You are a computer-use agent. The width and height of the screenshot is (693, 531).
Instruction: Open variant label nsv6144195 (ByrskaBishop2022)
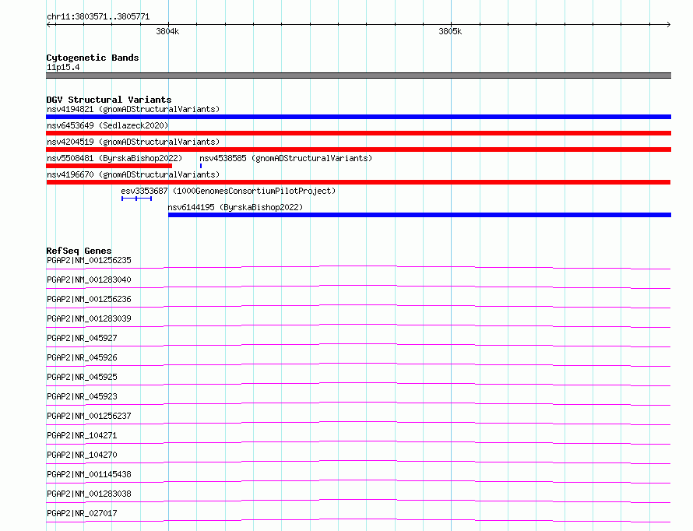pyautogui.click(x=235, y=207)
